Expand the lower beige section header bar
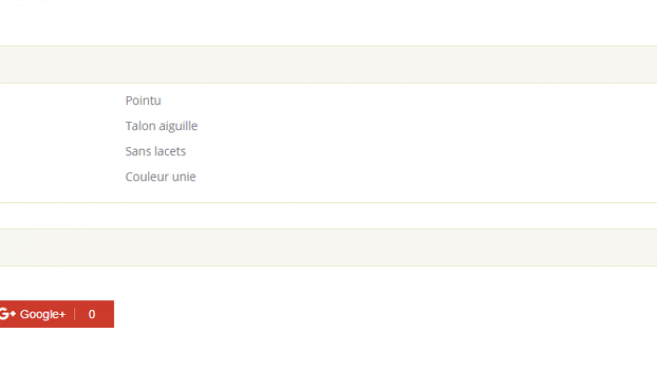This screenshot has width=657, height=370. coord(328,247)
